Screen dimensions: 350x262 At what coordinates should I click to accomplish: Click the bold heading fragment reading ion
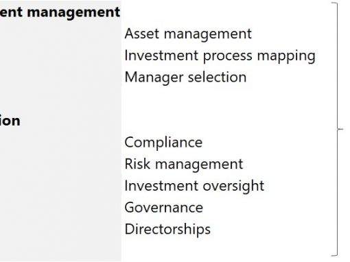[10, 121]
